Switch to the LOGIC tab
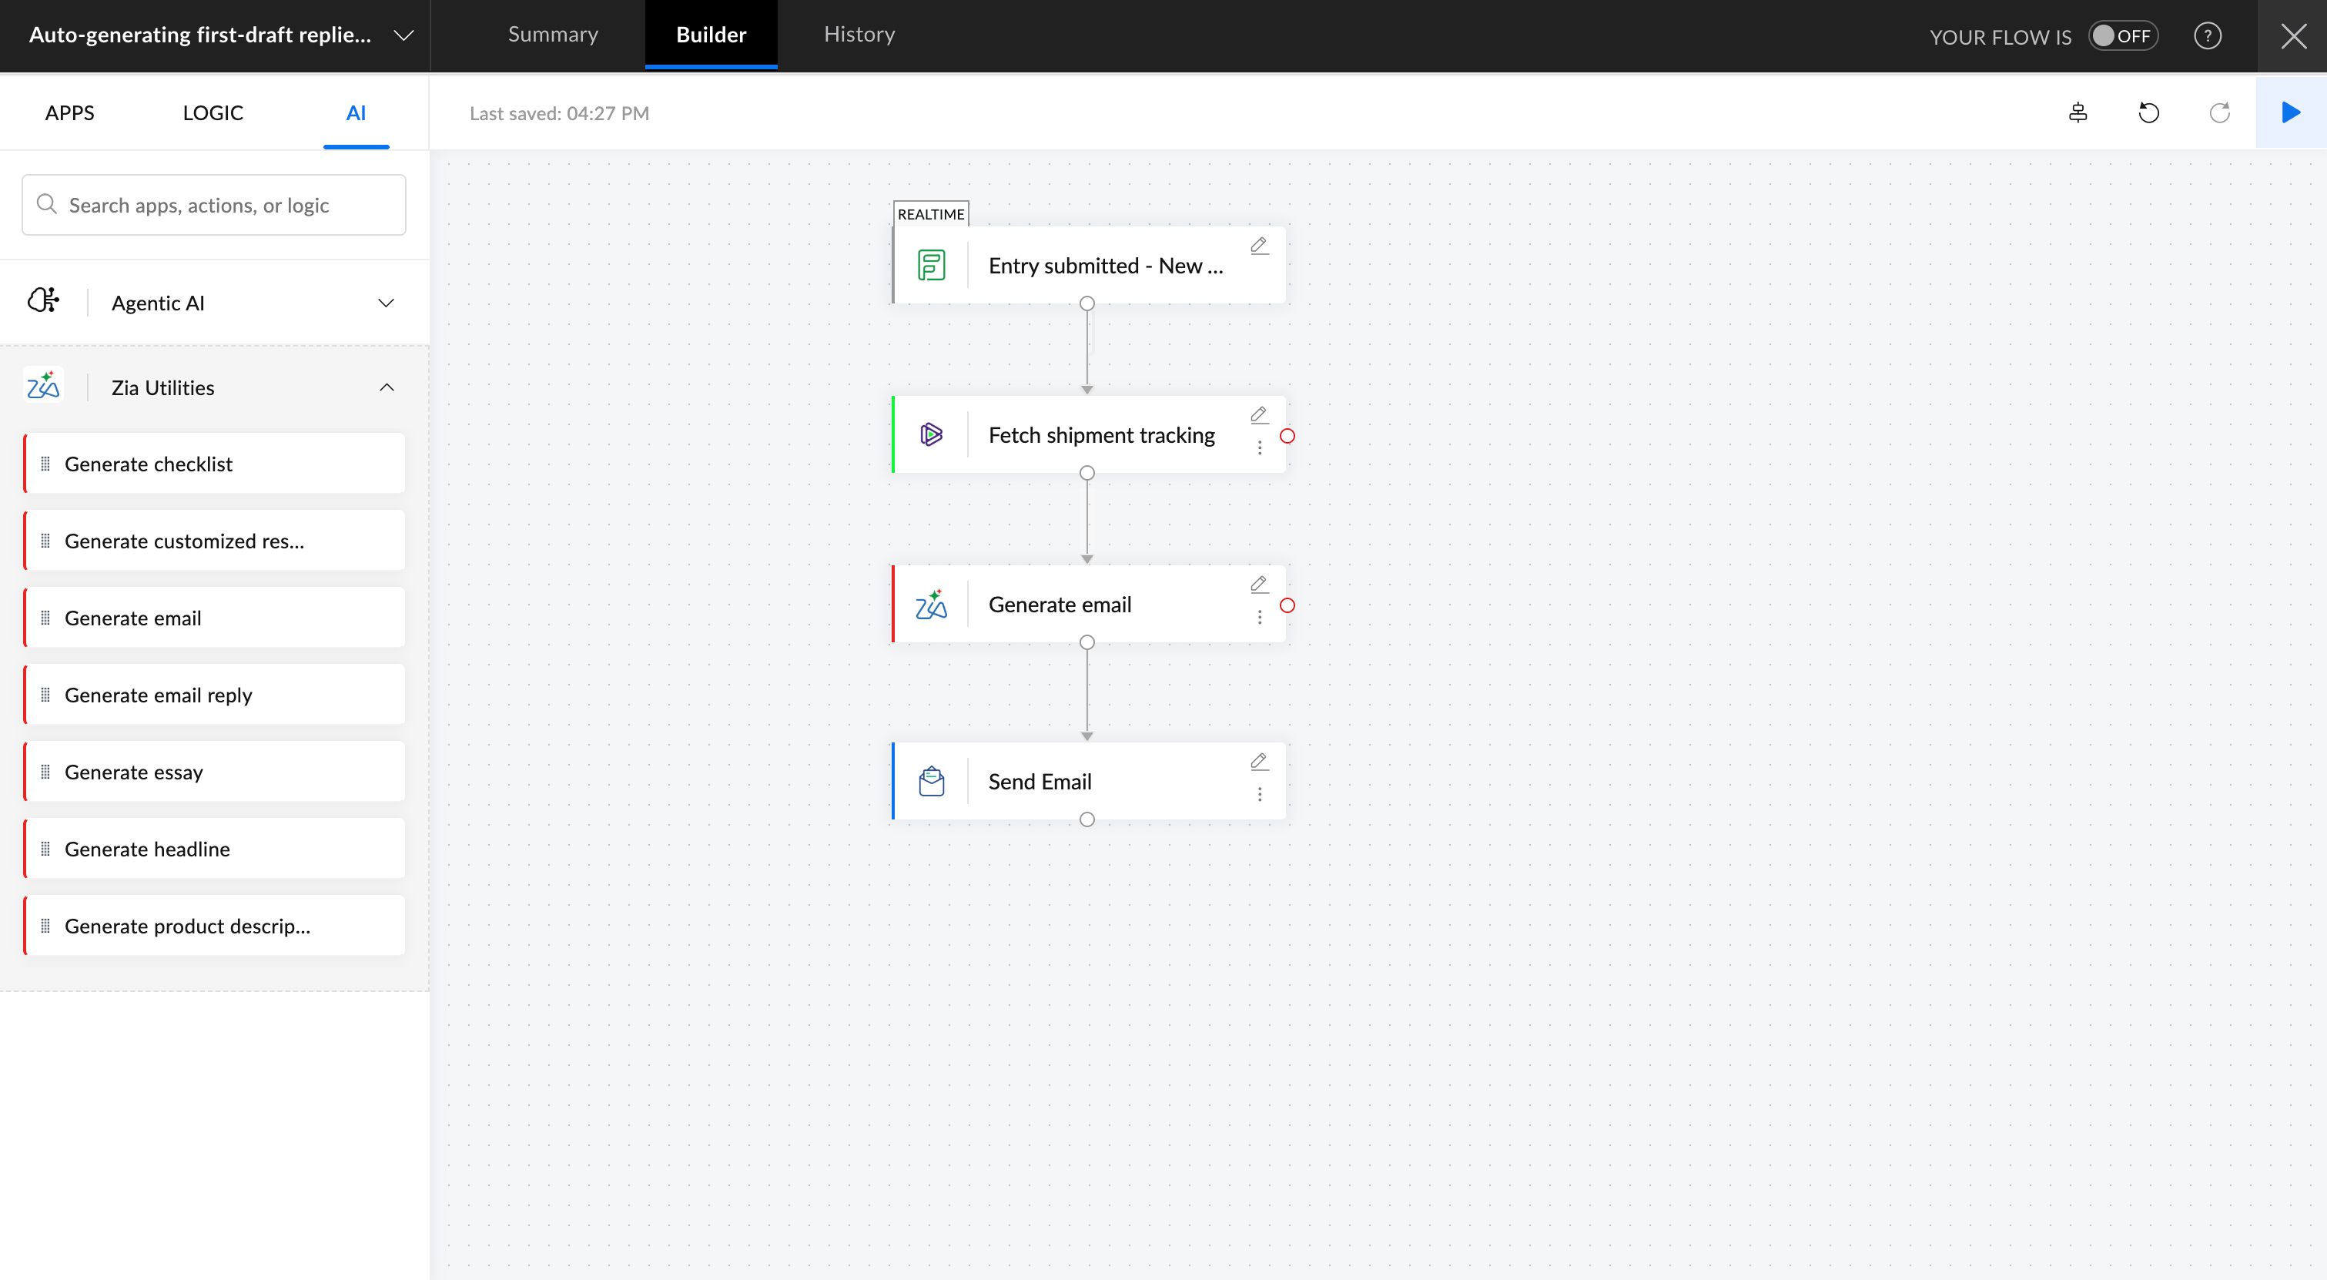This screenshot has width=2327, height=1280. pyautogui.click(x=213, y=113)
